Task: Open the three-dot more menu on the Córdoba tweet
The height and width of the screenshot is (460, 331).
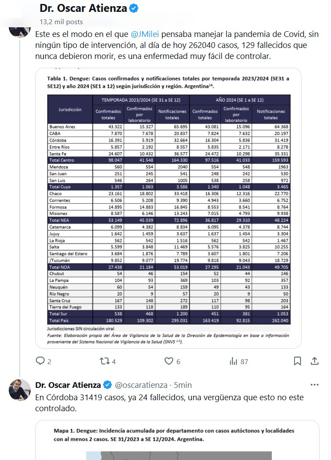Action: pyautogui.click(x=314, y=385)
